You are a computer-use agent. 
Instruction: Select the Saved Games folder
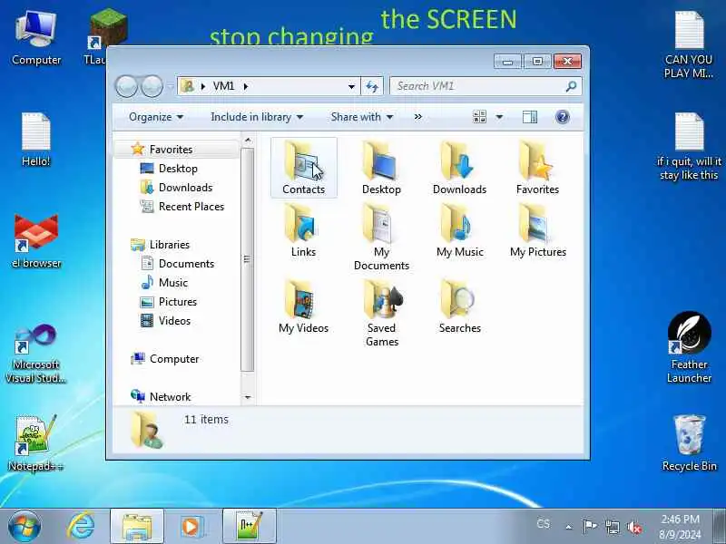point(381,313)
